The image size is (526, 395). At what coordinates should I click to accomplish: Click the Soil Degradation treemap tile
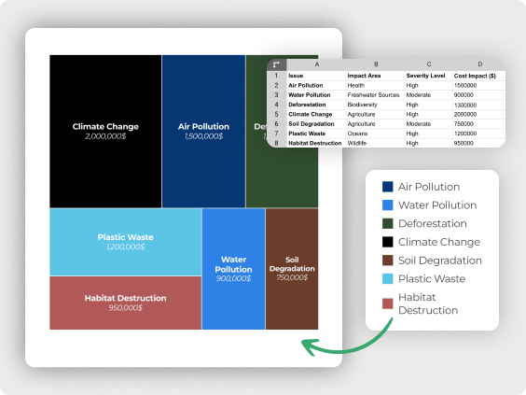click(292, 269)
